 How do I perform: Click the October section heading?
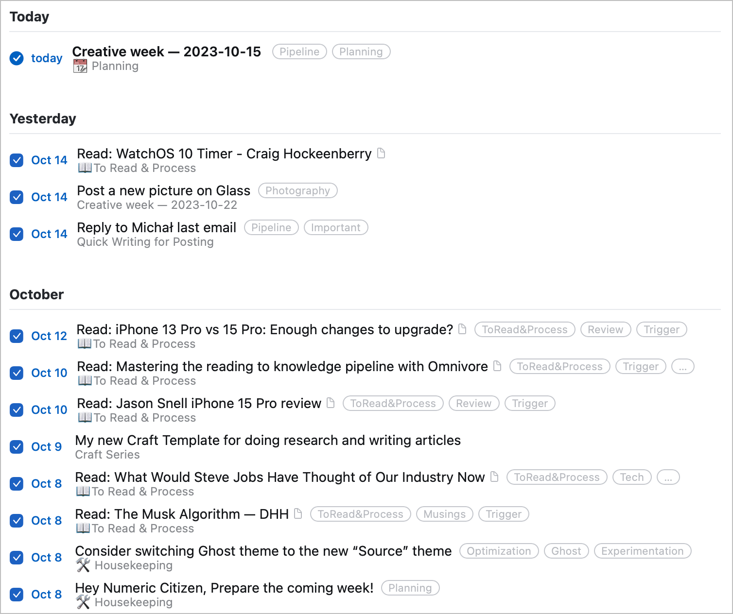tap(37, 294)
